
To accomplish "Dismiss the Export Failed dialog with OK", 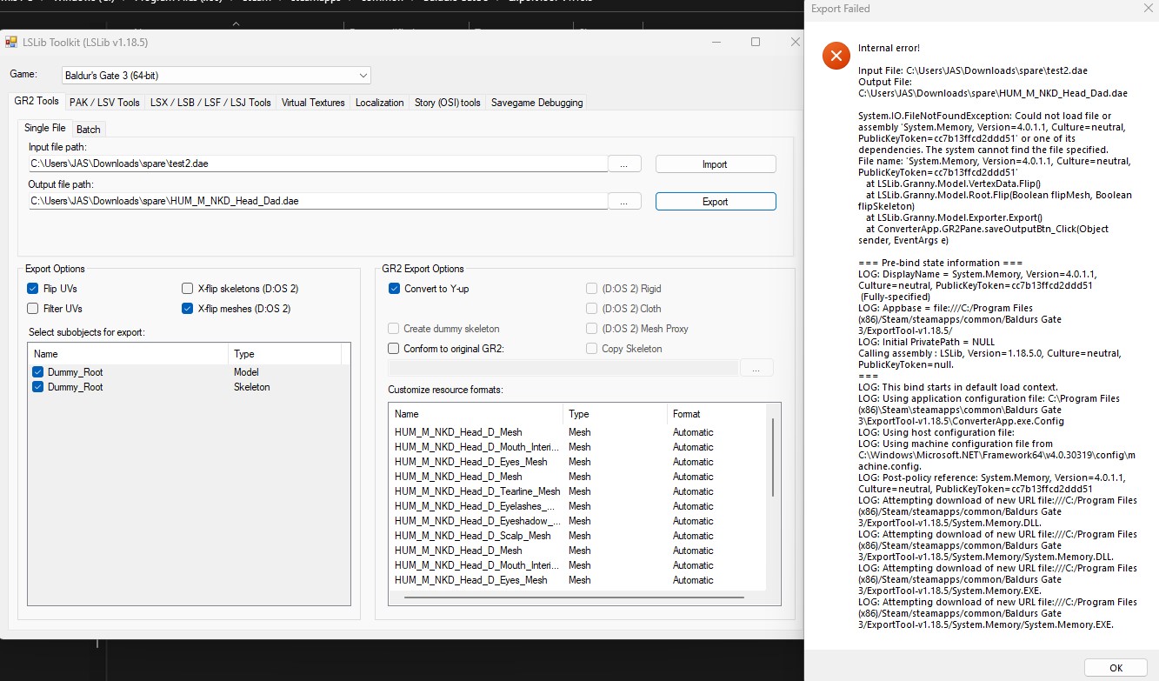I will (1116, 667).
